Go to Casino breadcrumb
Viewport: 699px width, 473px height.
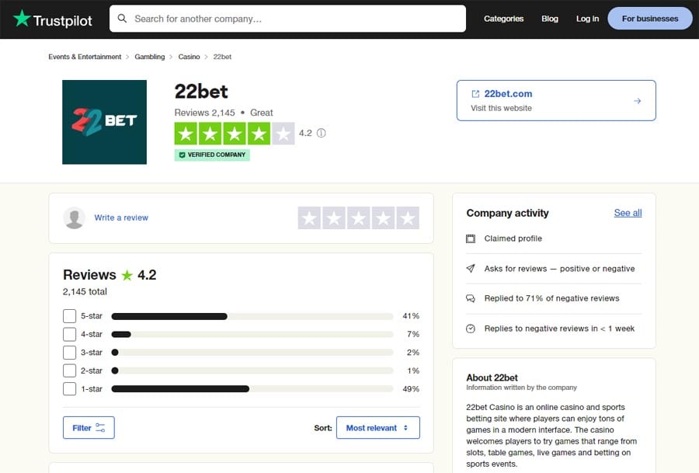189,57
